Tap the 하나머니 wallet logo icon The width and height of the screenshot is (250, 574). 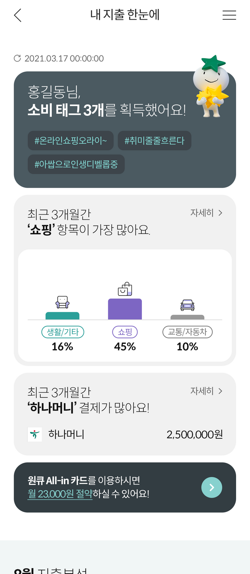(34, 434)
